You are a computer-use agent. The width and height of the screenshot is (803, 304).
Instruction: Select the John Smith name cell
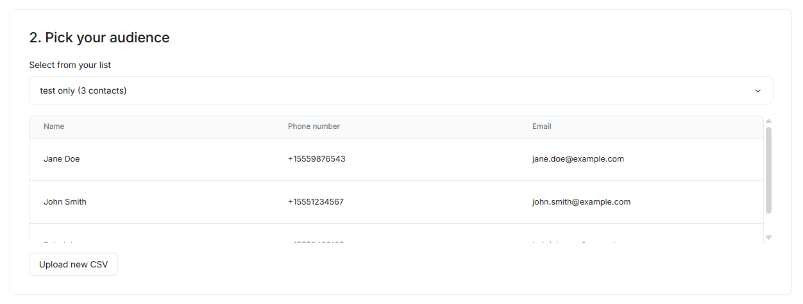[x=65, y=202]
